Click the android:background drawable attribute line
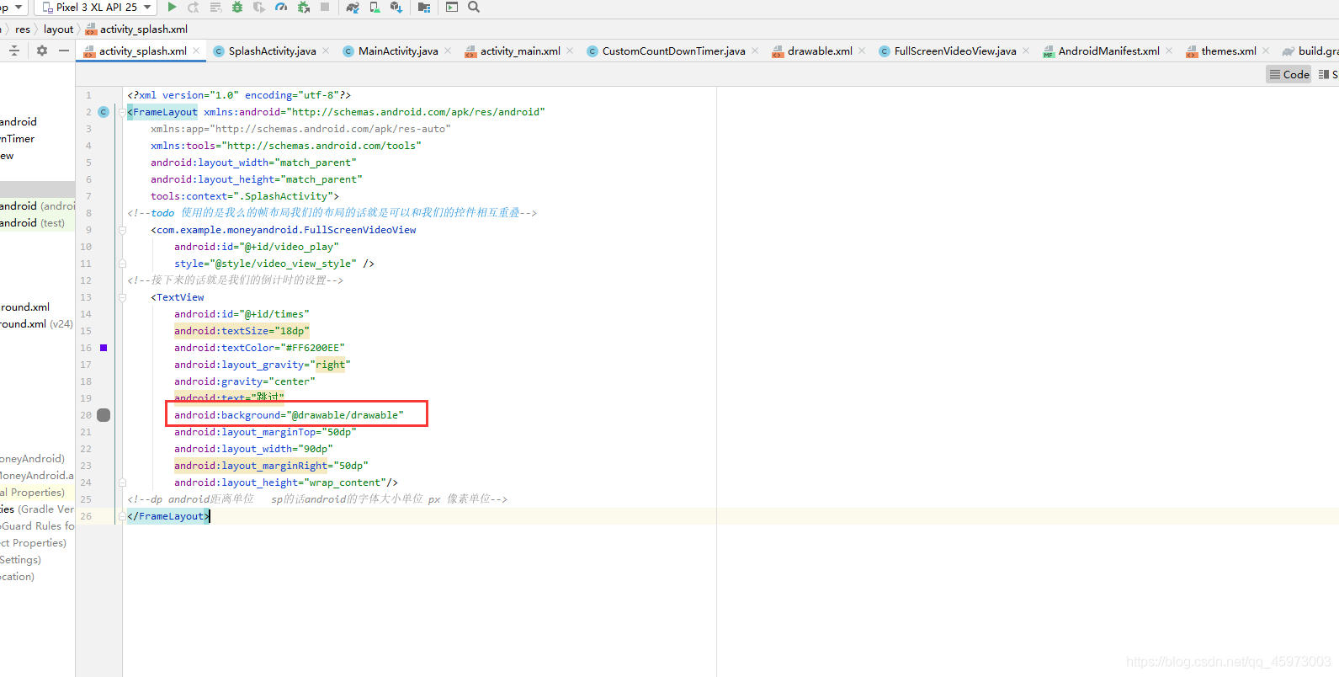Screen dimensions: 1339x677 [x=289, y=415]
